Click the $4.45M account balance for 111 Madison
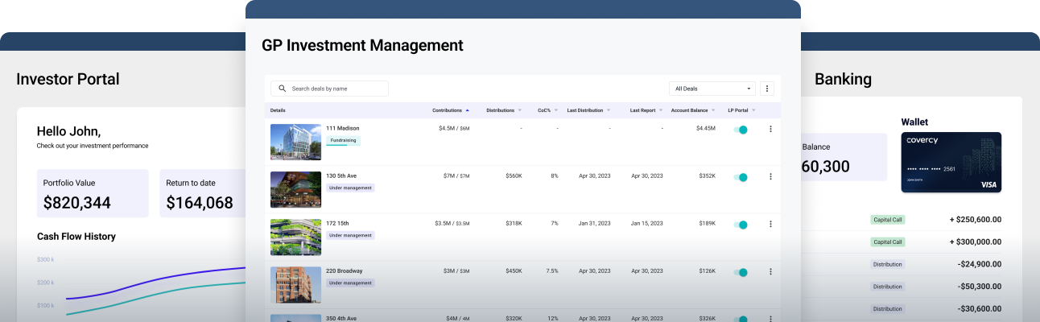This screenshot has width=1040, height=322. point(706,128)
